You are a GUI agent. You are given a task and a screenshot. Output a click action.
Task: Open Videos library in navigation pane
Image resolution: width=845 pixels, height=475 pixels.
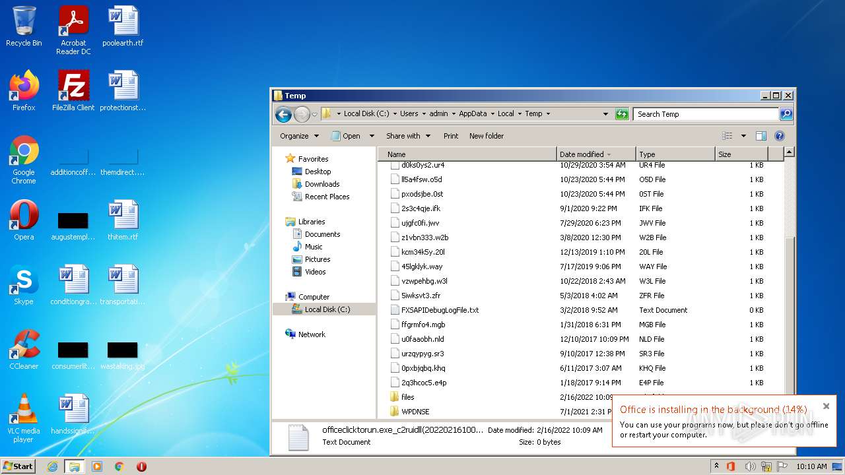(x=315, y=272)
